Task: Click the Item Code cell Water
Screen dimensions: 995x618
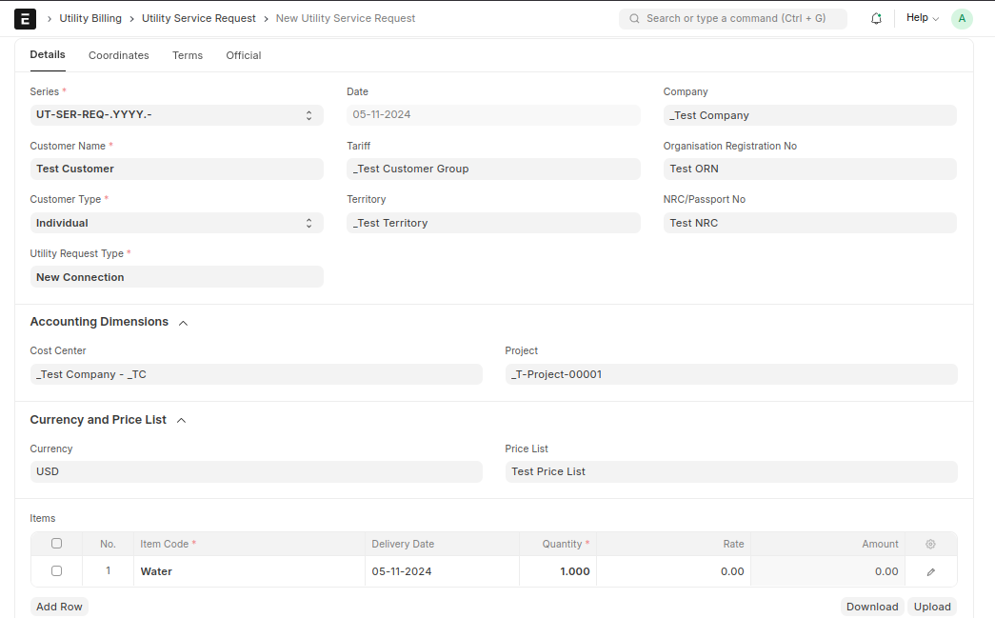Action: click(x=249, y=571)
